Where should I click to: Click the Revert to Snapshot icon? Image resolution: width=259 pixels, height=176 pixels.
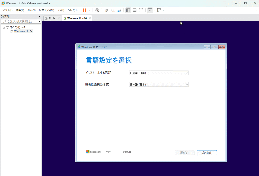(x=113, y=10)
